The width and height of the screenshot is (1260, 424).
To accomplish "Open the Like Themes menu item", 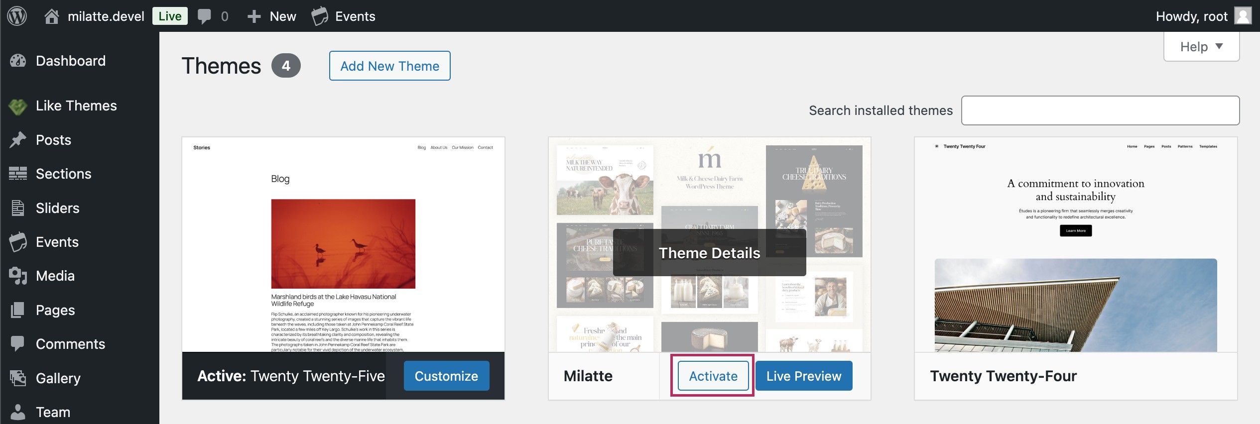I will (80, 106).
